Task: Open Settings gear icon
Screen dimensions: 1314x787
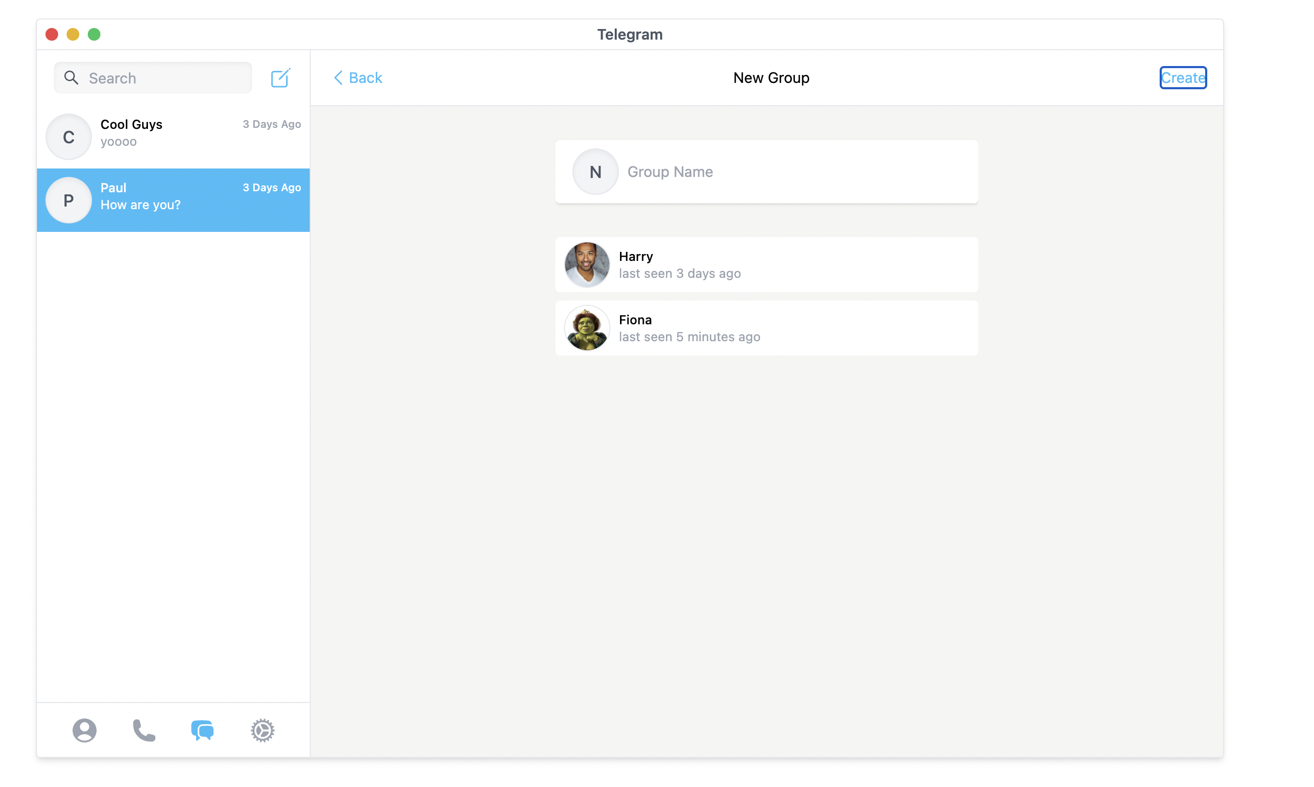Action: [x=262, y=730]
